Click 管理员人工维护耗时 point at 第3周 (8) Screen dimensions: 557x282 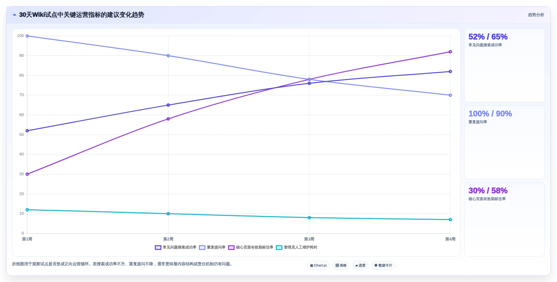[309, 218]
